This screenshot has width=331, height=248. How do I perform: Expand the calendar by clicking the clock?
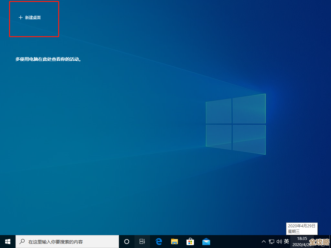coord(302,241)
